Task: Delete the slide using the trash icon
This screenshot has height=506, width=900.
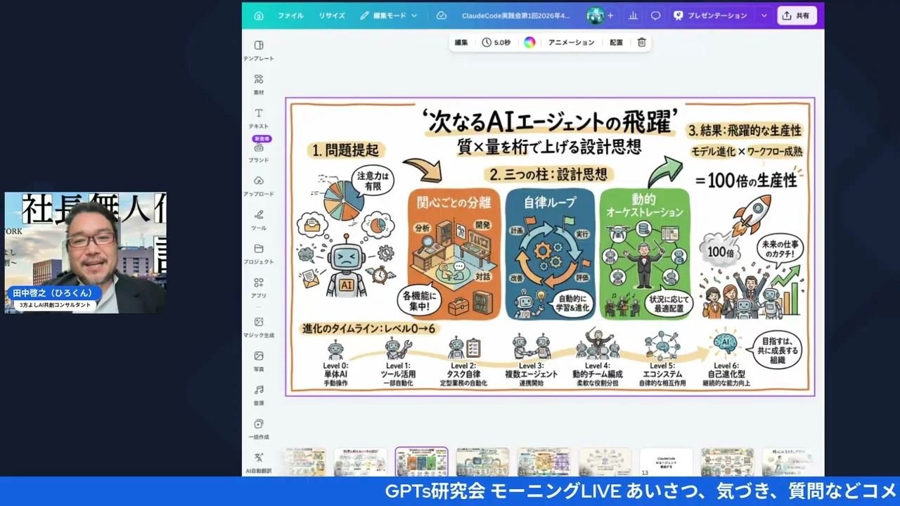Action: tap(641, 42)
